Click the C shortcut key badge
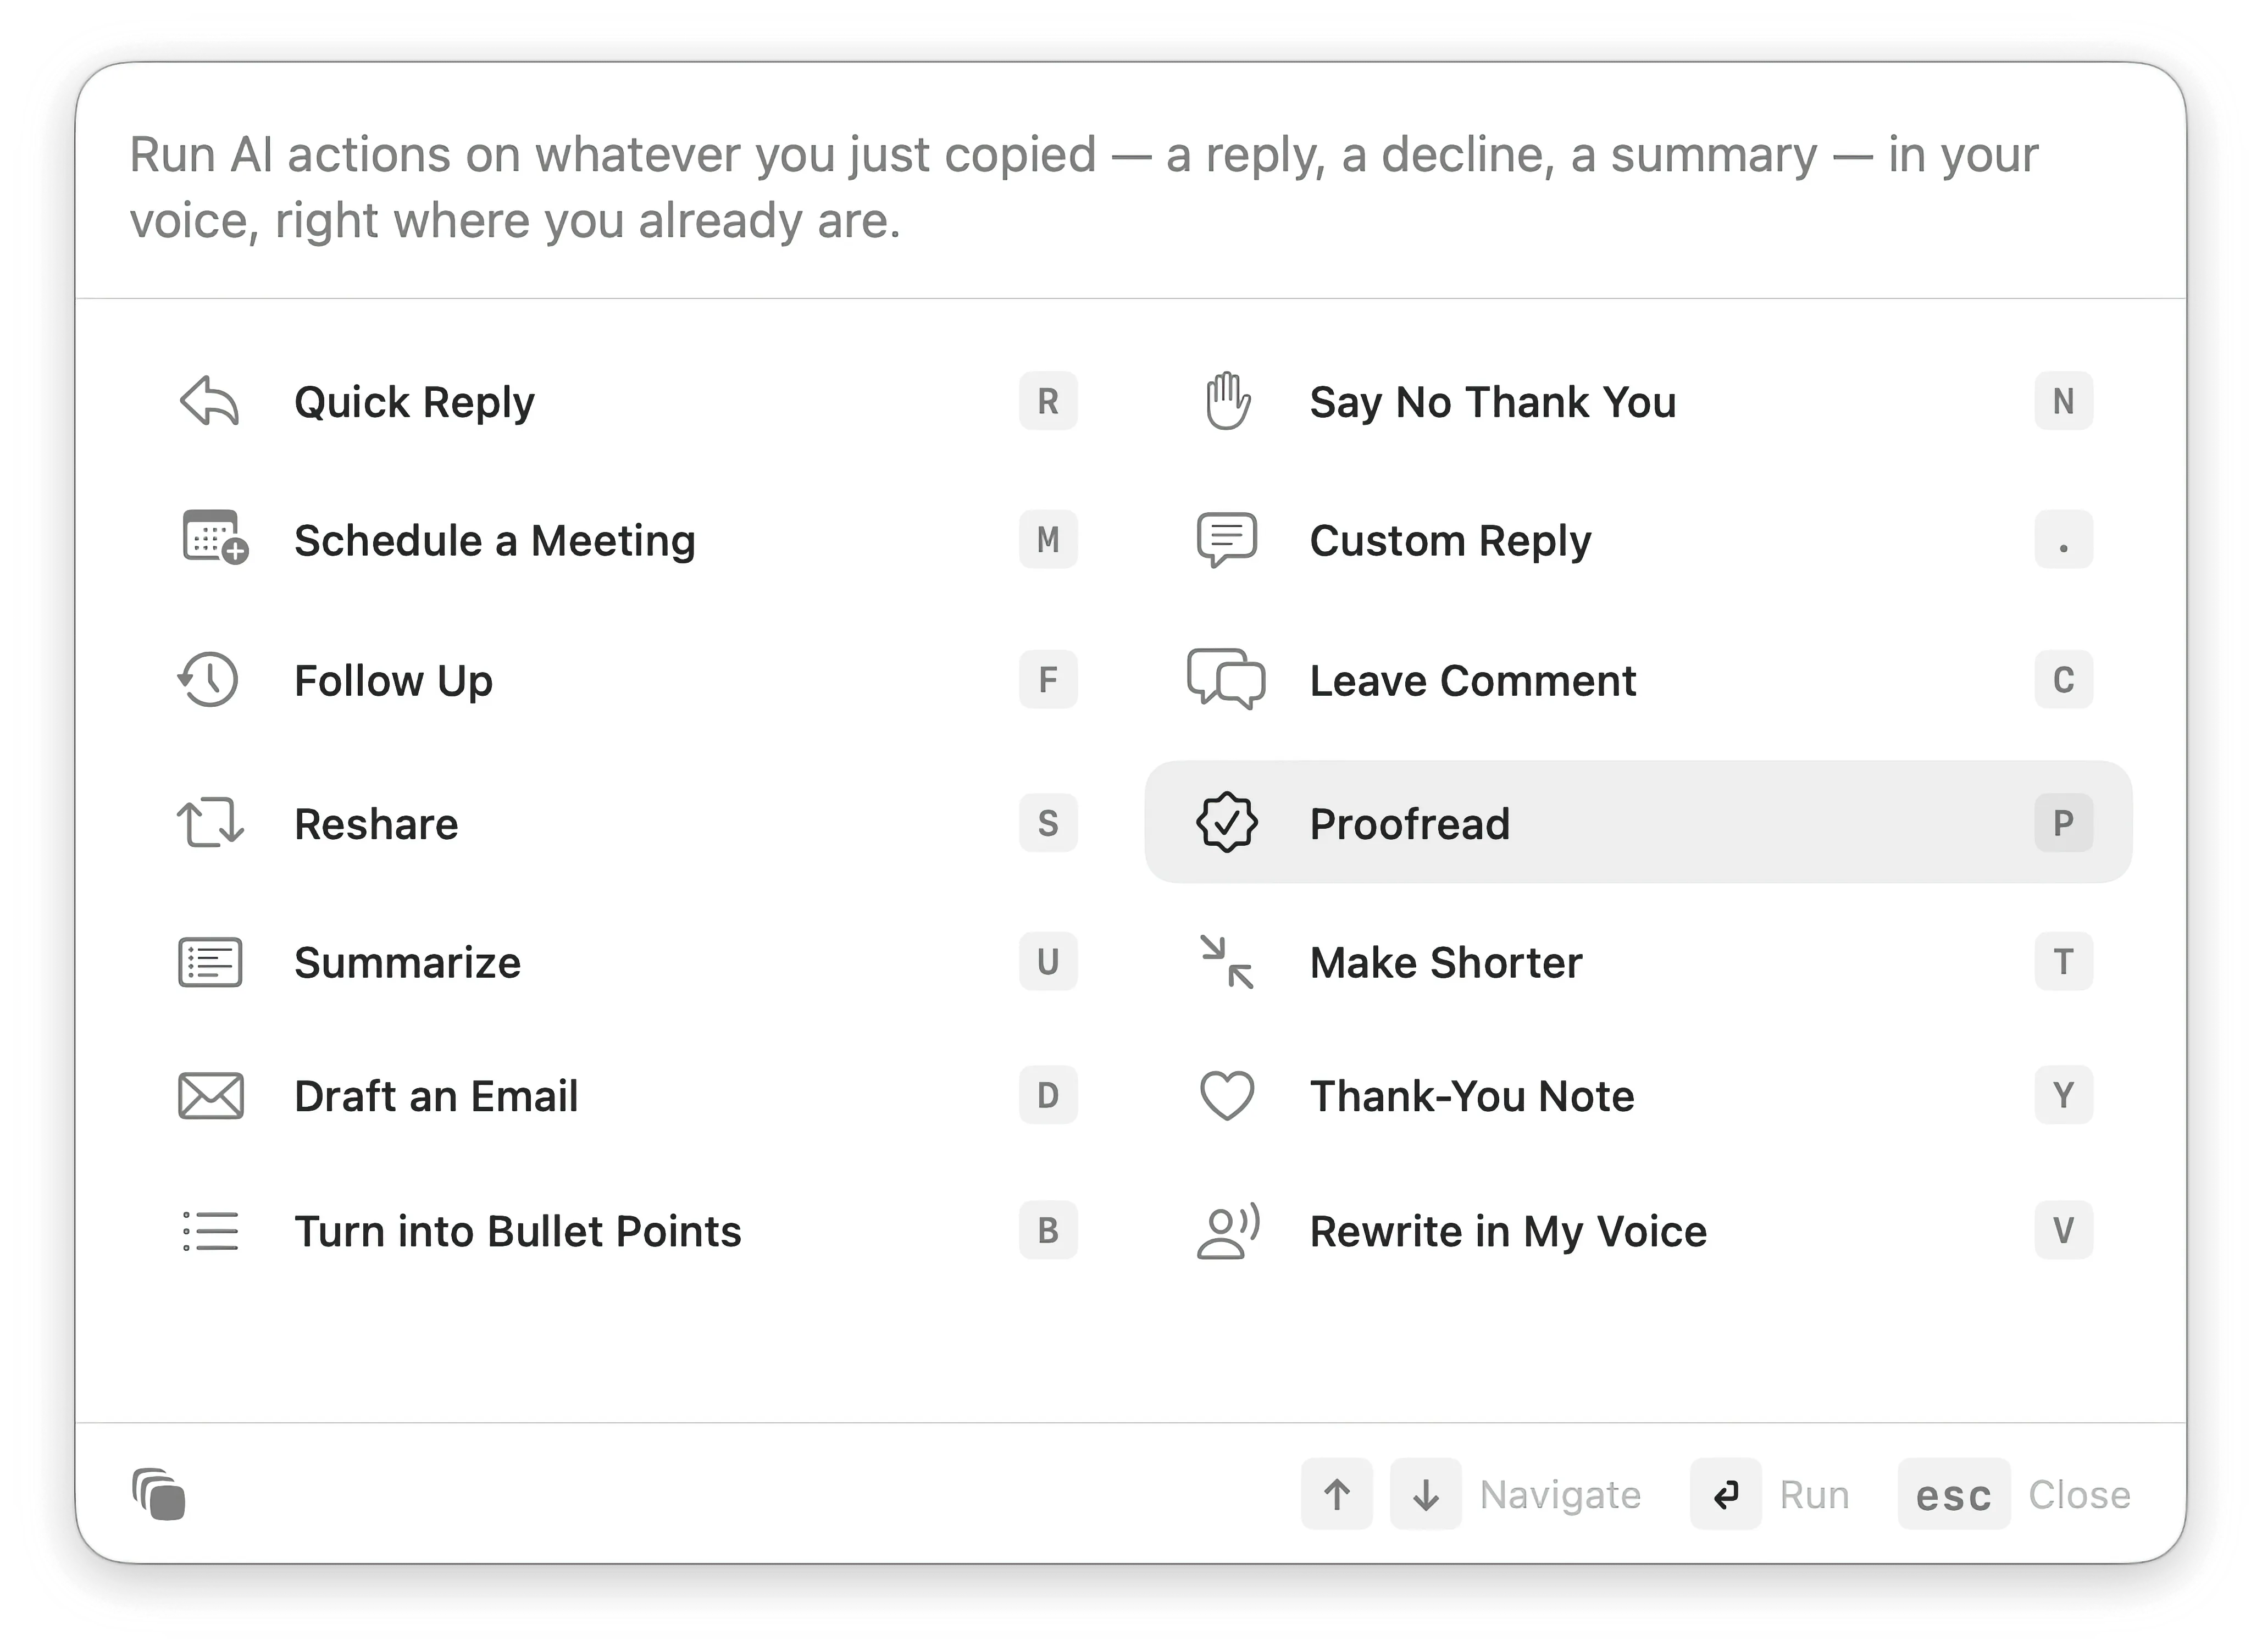This screenshot has height=1652, width=2262. [x=2064, y=680]
